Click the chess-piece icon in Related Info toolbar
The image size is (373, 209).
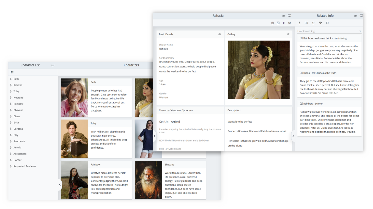pyautogui.click(x=313, y=23)
